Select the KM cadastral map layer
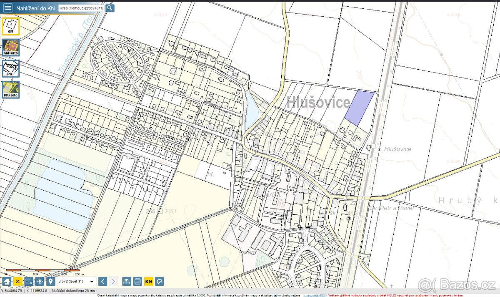500x297 pixels. (x=10, y=26)
